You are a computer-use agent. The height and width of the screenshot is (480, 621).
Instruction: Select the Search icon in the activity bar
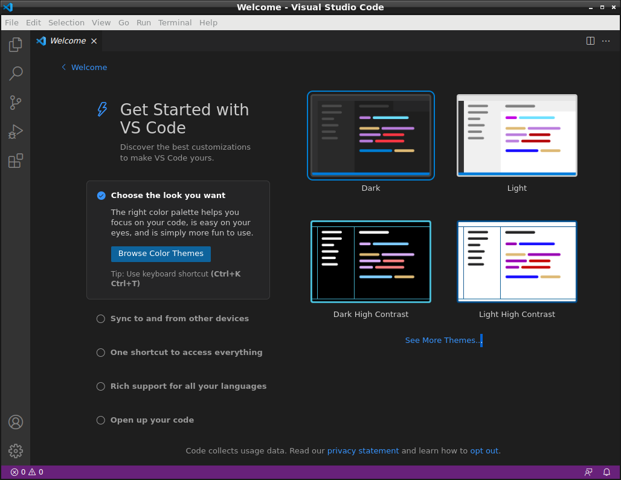pos(15,73)
